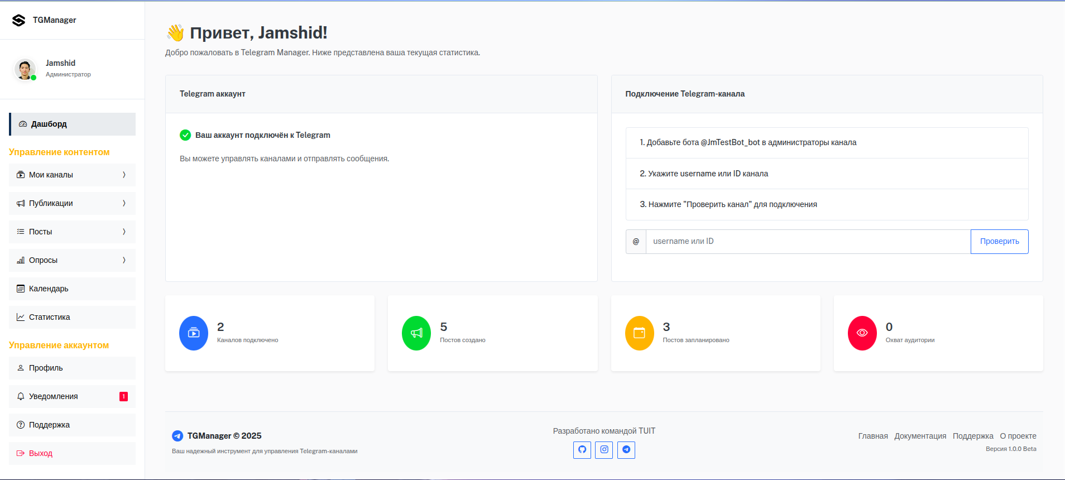Focus the username или ID input field
This screenshot has height=480, width=1065.
tap(808, 242)
